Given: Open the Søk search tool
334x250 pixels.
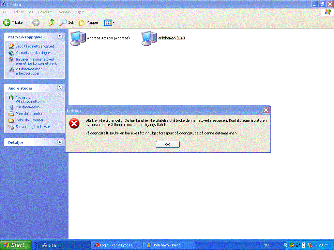Looking at the screenshot, I should coord(67,22).
